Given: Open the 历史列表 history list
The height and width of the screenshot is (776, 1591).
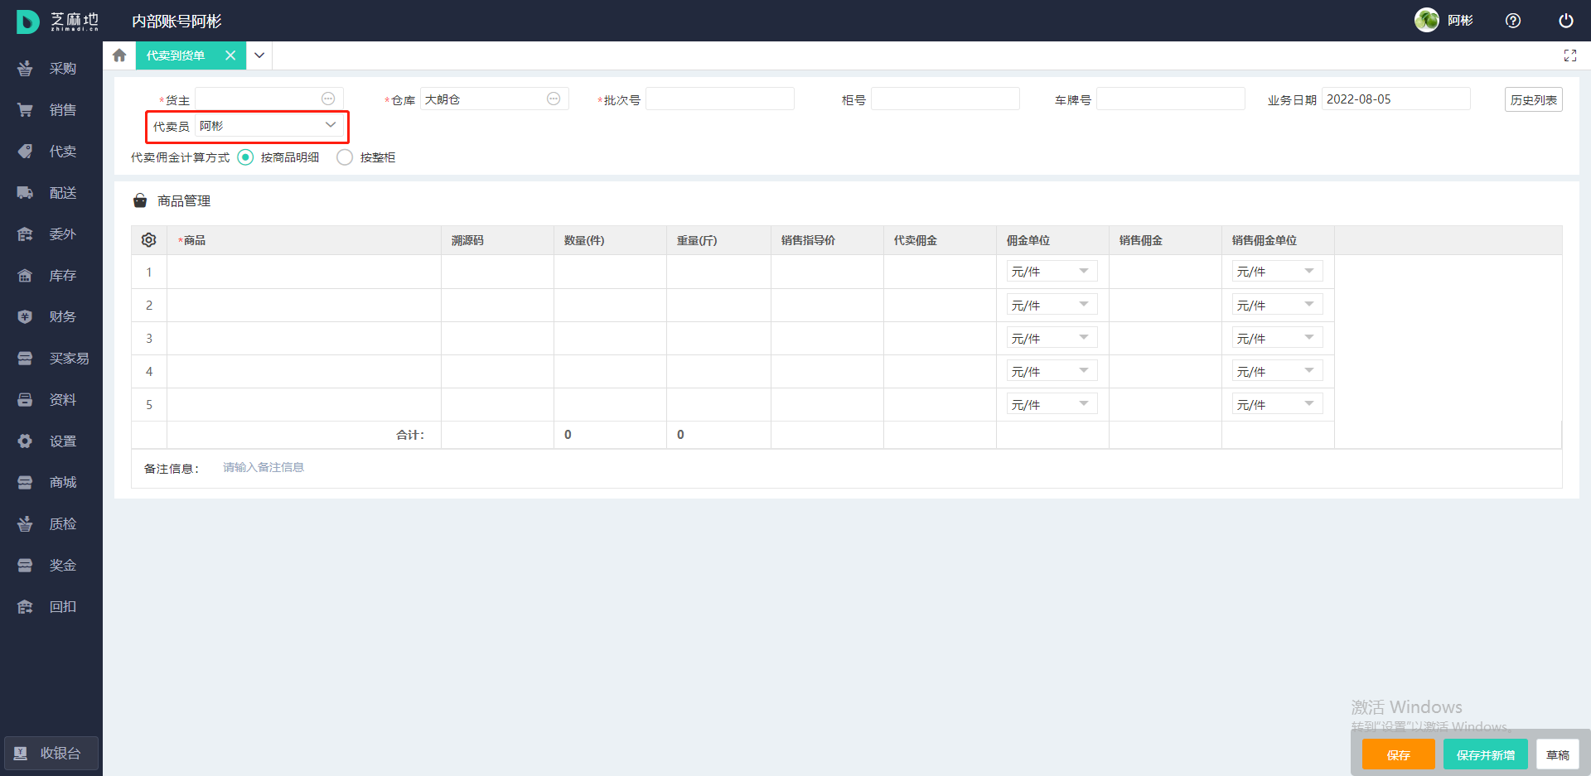Looking at the screenshot, I should [x=1534, y=99].
